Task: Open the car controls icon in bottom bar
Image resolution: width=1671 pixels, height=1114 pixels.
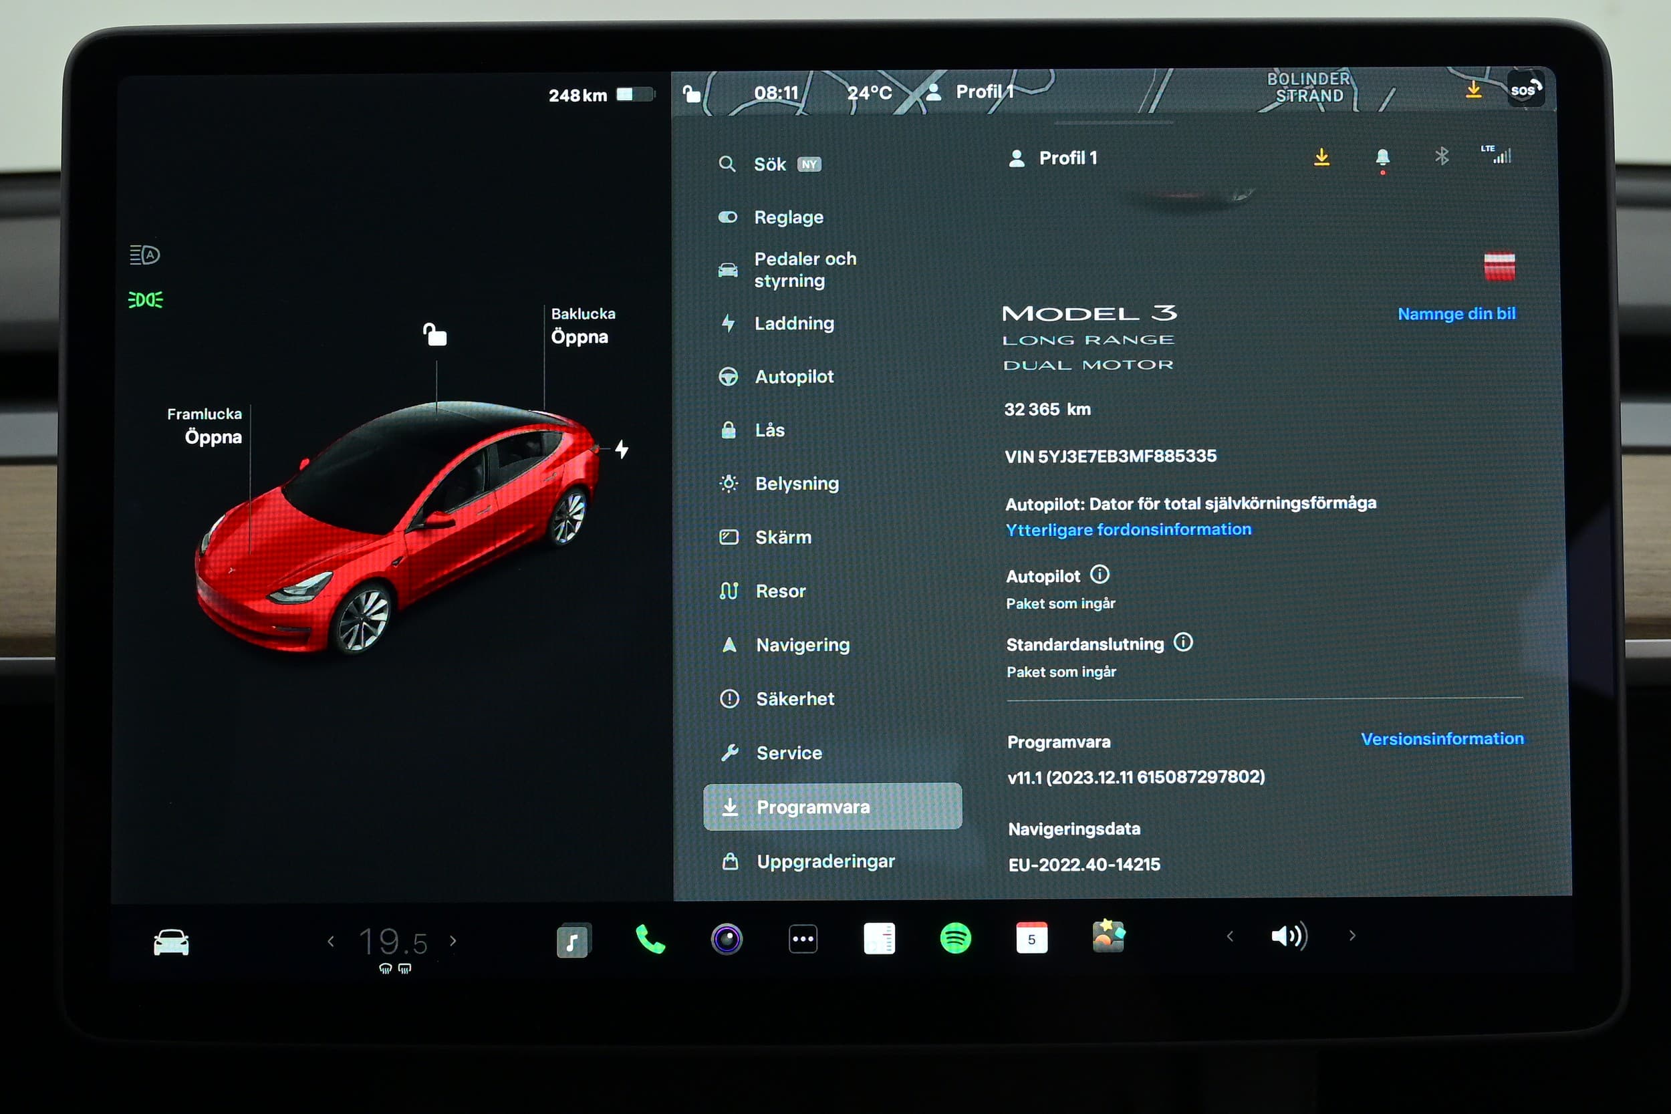Action: coord(171,942)
